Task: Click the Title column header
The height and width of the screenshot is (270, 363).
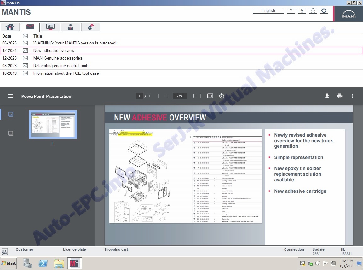Action: (38, 36)
